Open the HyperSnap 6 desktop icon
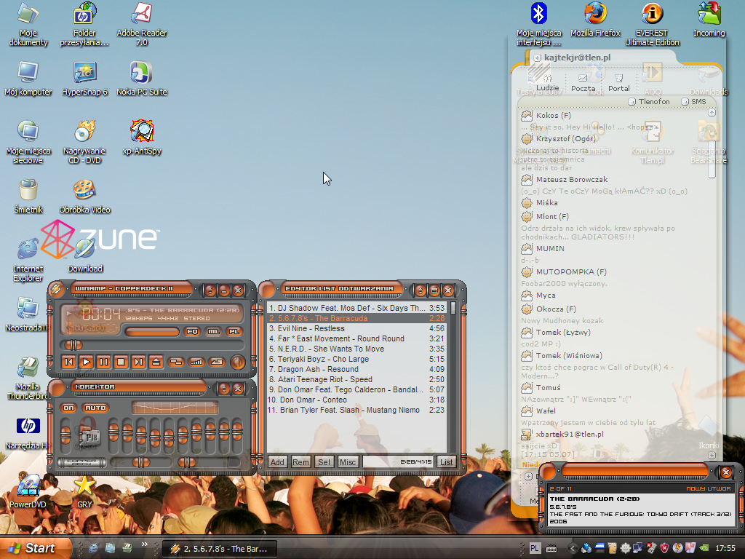This screenshot has width=745, height=559. click(x=84, y=79)
